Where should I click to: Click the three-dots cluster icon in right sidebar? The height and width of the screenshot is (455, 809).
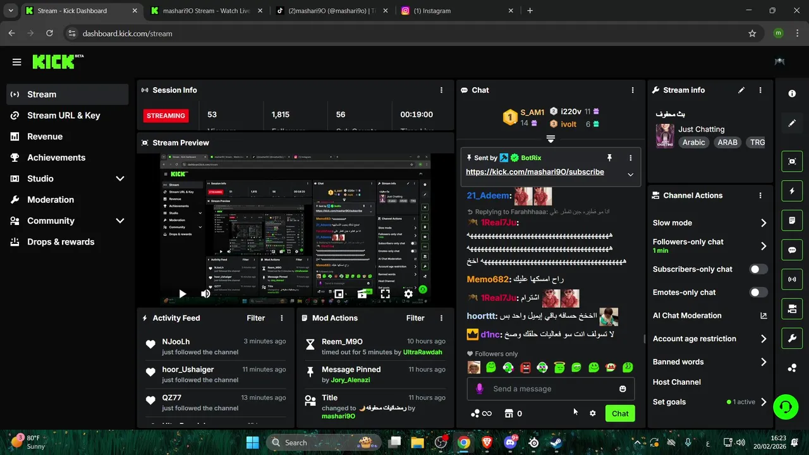tap(792, 368)
